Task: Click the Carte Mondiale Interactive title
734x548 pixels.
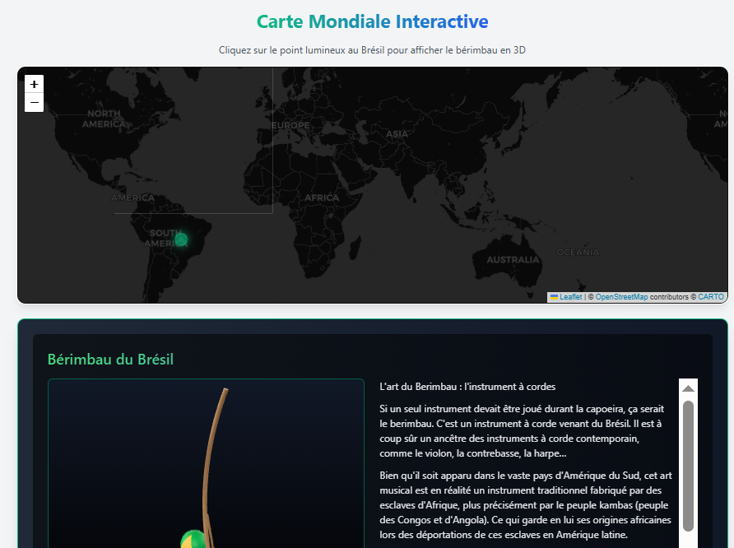Action: [x=372, y=21]
